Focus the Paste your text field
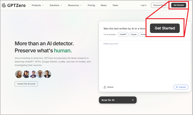Viewport: 193px width, 115px height. tap(145, 62)
